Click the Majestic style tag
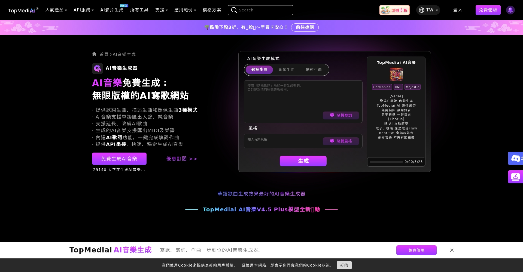Screen dimensions: 523x272 [412, 87]
